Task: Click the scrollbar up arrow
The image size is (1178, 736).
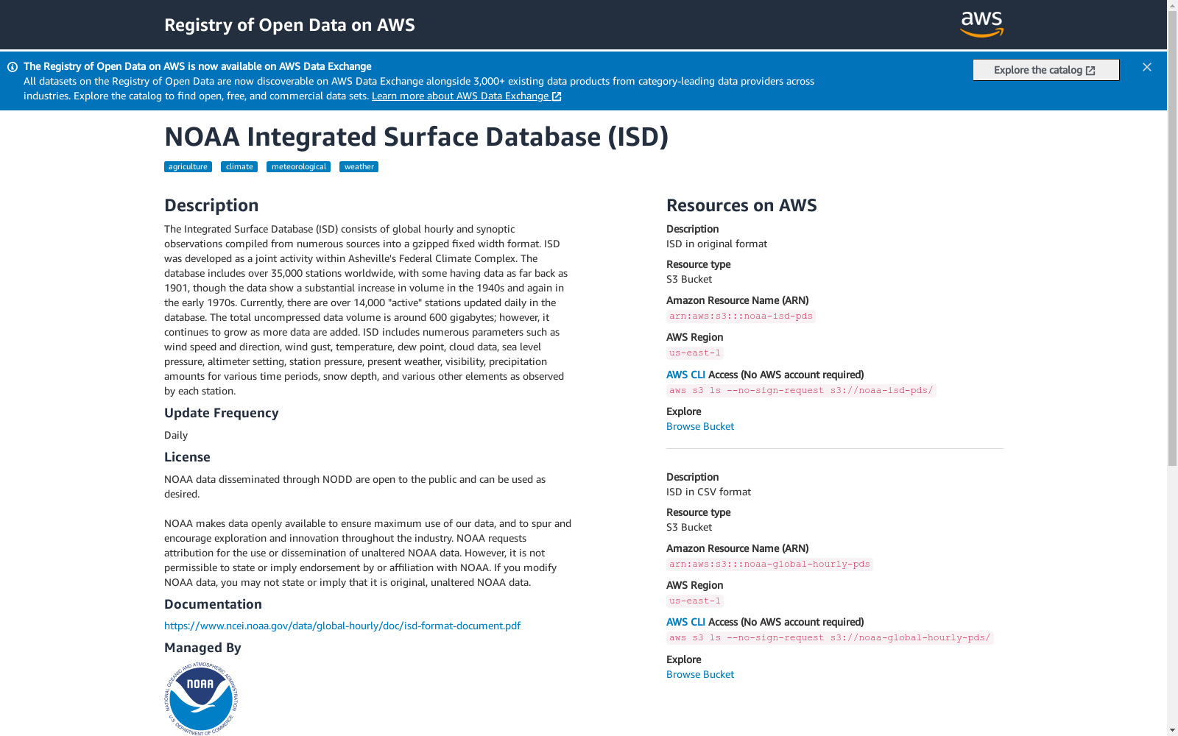Action: (x=1173, y=6)
